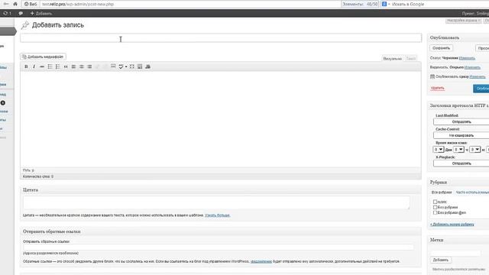Viewport: 489px width, 275px height.
Task: Click the Сохранить draft button
Action: click(x=441, y=48)
